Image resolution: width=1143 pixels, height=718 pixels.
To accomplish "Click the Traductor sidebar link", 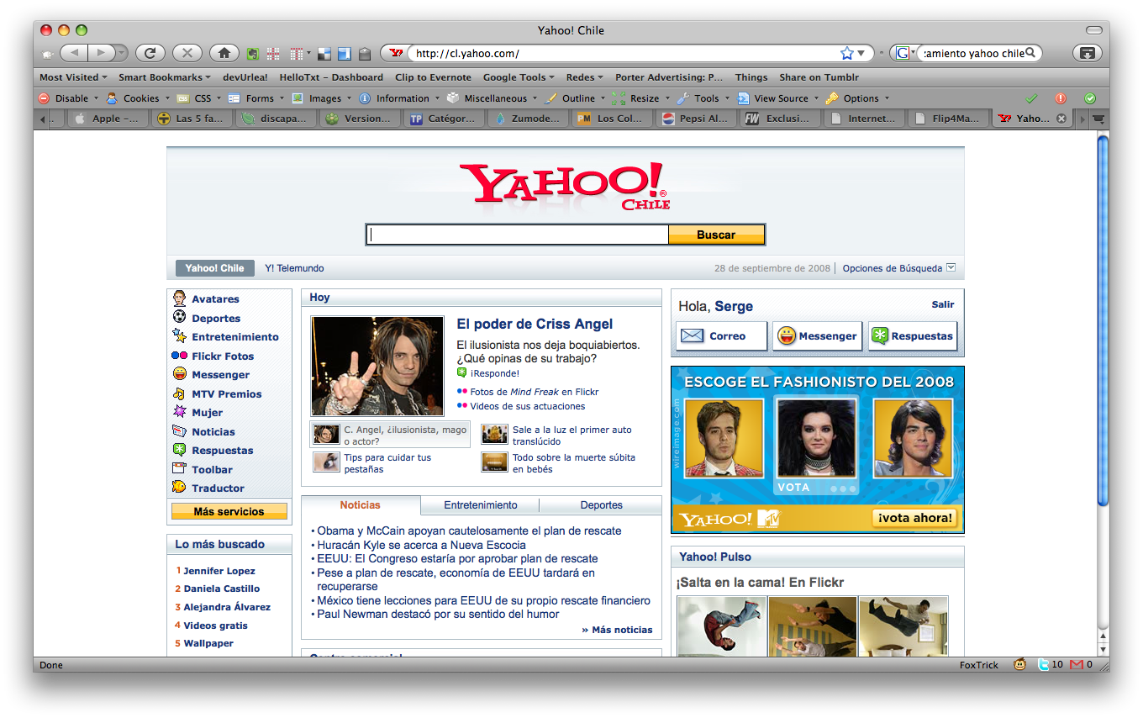I will (x=218, y=488).
